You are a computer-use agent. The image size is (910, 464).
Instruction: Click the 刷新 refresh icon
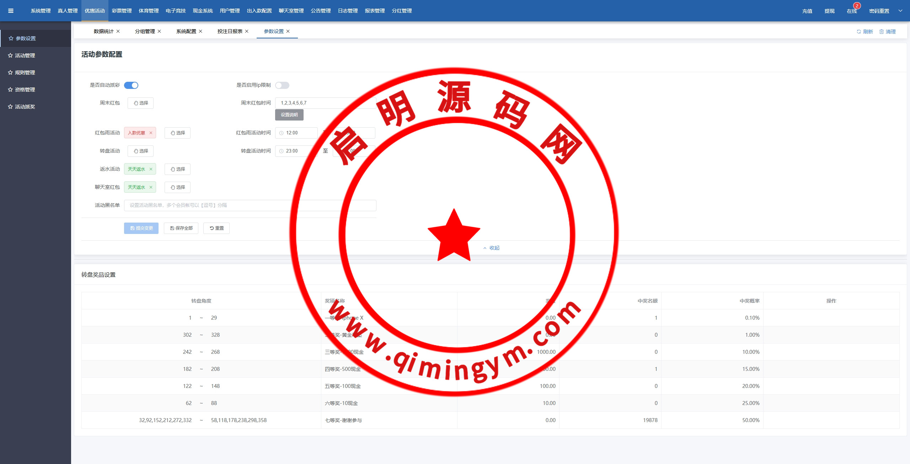(x=858, y=32)
